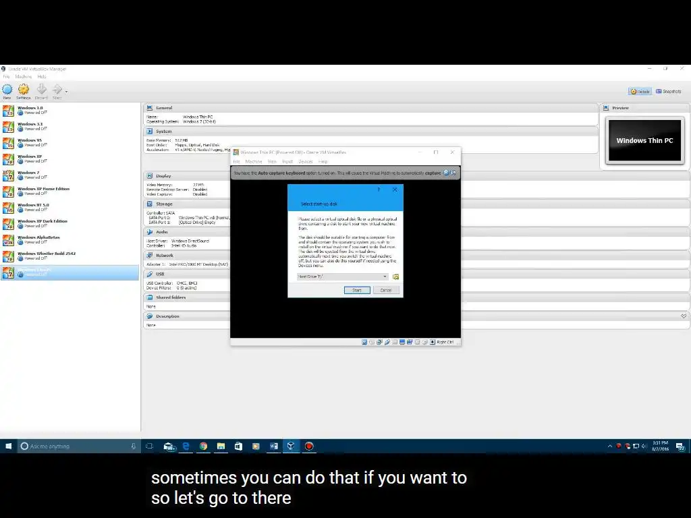Viewport: 691px width, 518px height.
Task: Open Help menu in the VM window
Action: (323, 162)
